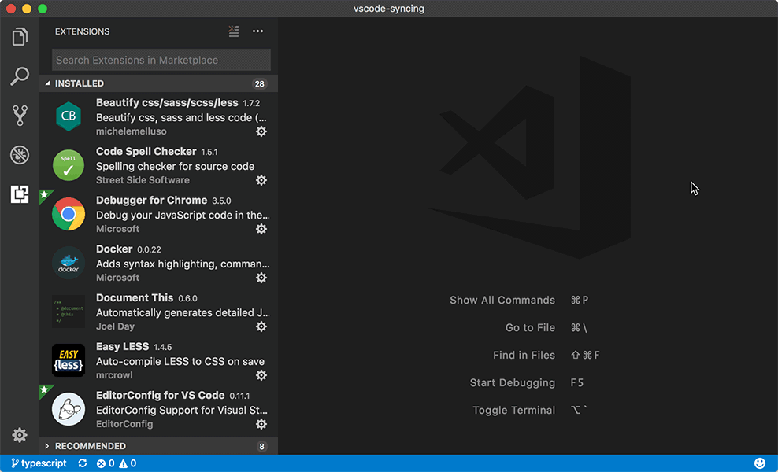This screenshot has height=472, width=778.
Task: Open the warnings count in status bar
Action: click(x=128, y=463)
